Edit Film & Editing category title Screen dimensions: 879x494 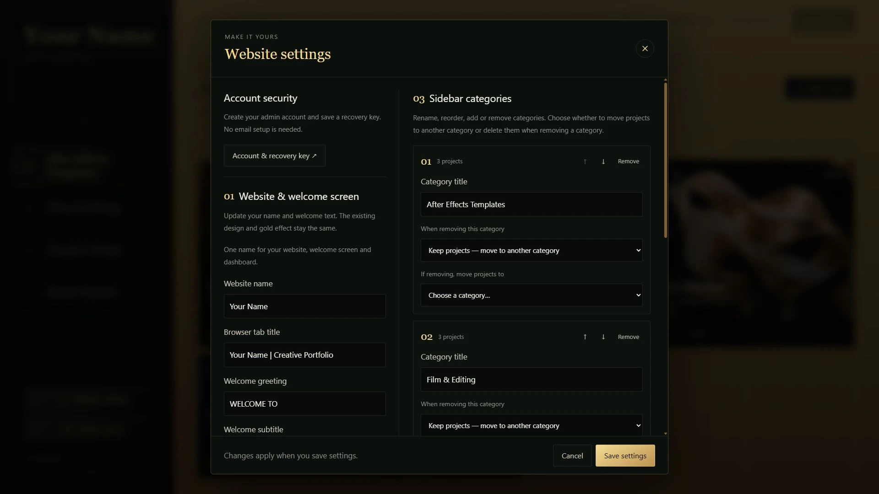[532, 380]
